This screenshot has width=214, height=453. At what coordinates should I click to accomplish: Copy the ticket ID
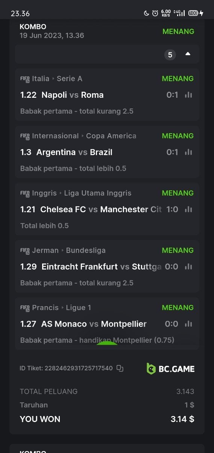click(x=120, y=368)
